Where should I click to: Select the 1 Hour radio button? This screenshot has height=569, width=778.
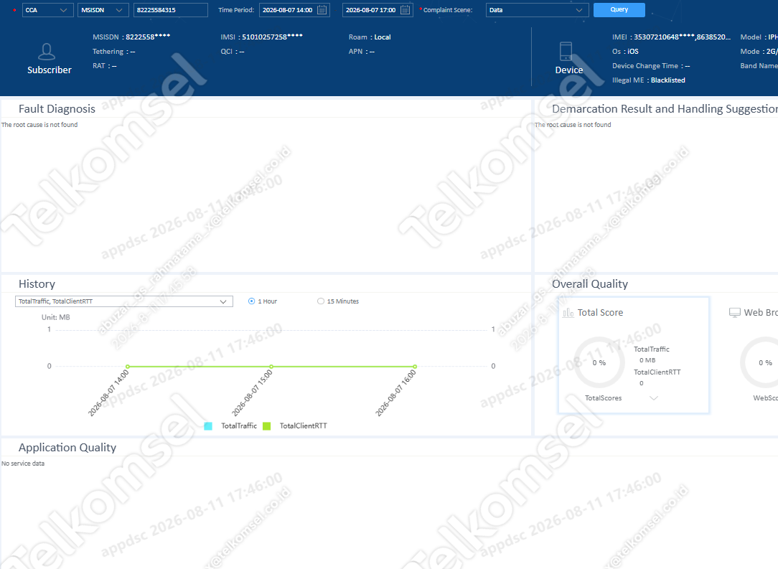[252, 301]
